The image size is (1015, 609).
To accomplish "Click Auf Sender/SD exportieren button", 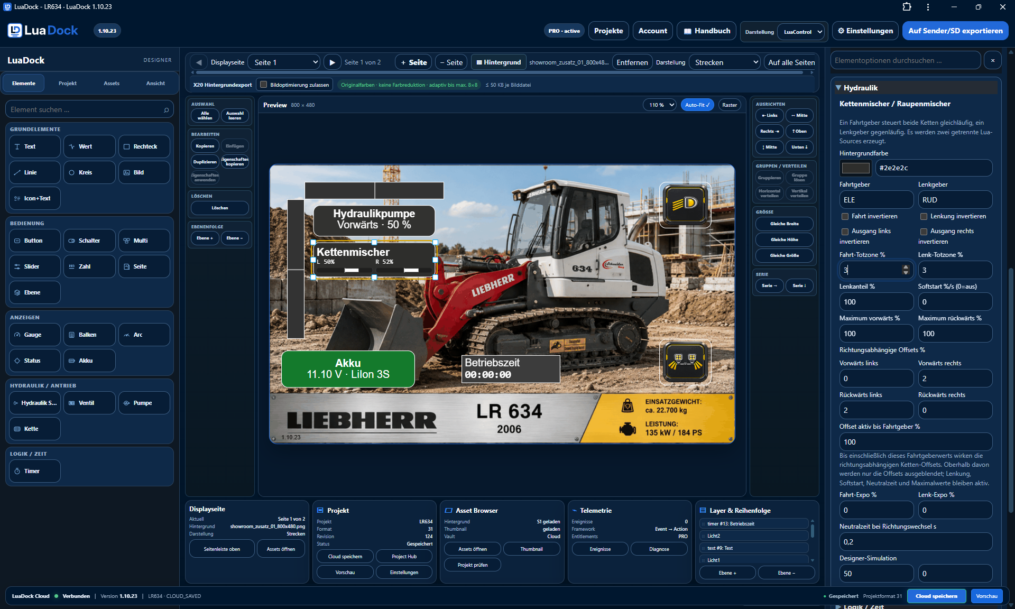I will click(x=955, y=31).
